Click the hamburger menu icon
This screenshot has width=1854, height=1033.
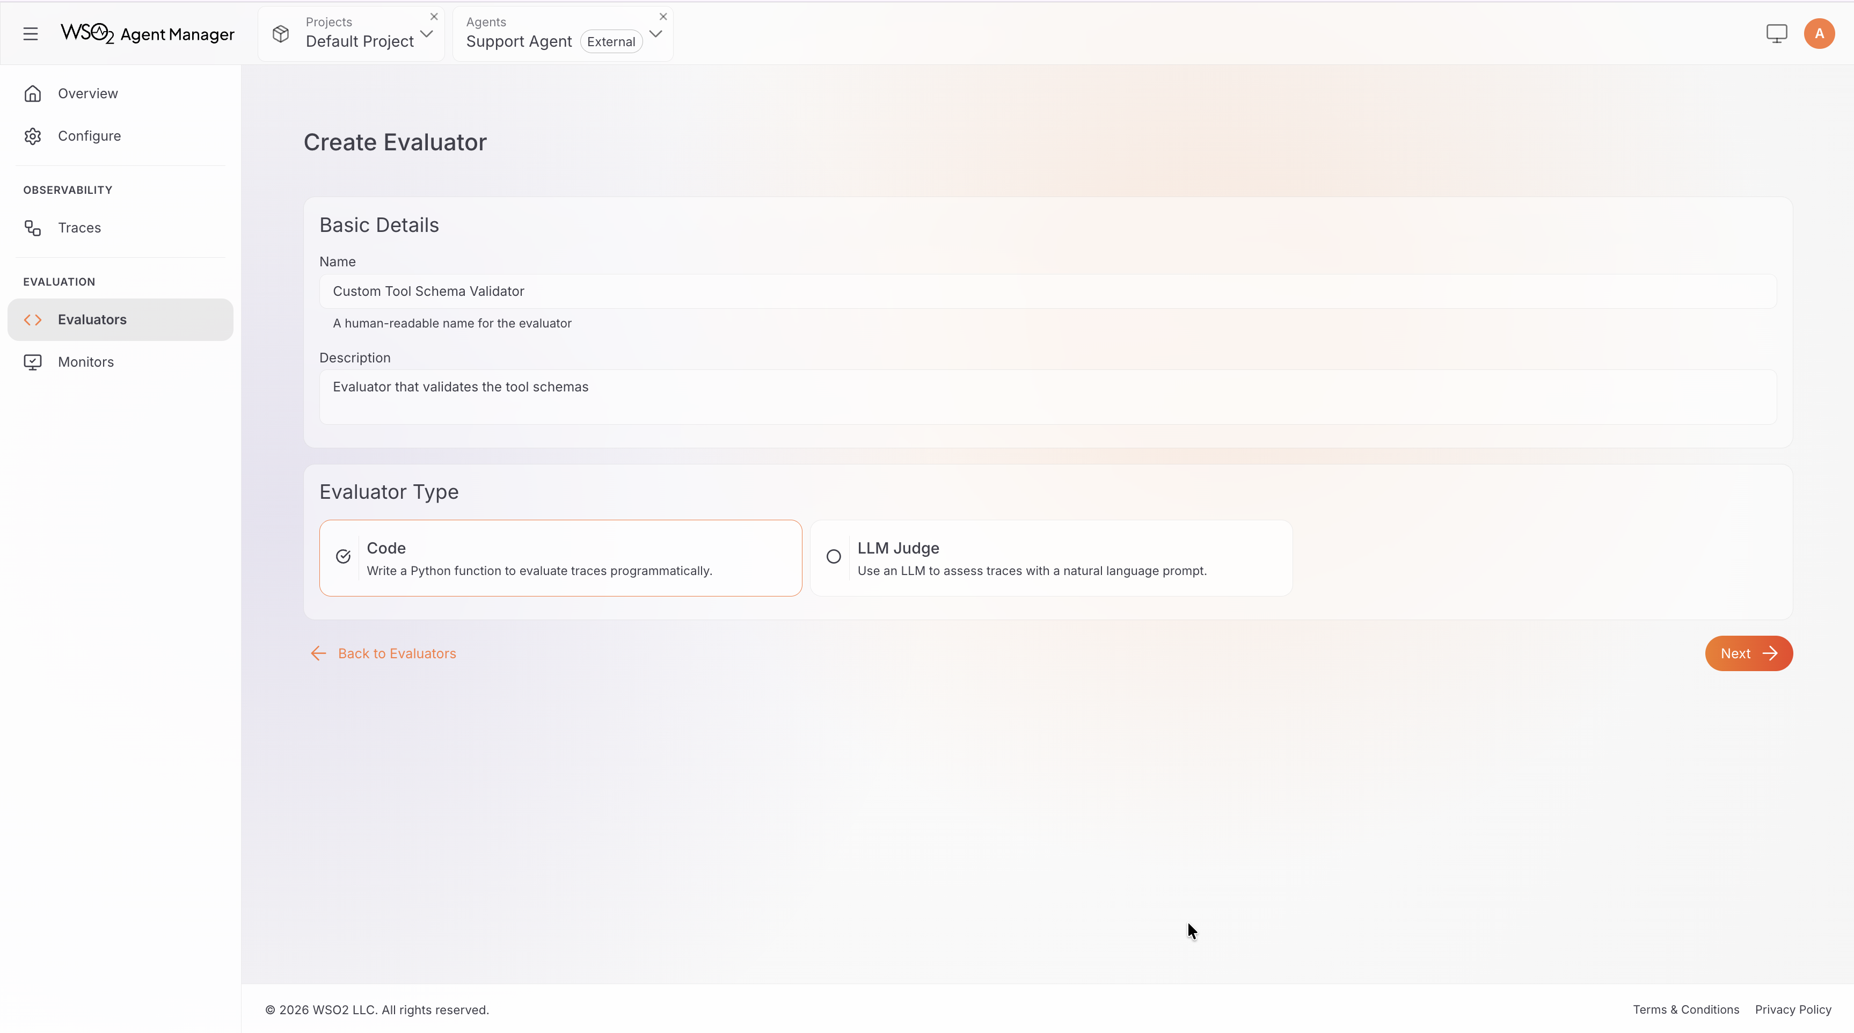point(30,34)
